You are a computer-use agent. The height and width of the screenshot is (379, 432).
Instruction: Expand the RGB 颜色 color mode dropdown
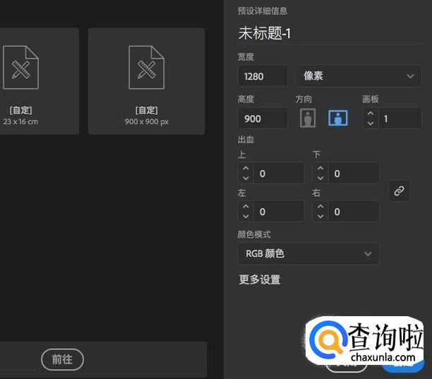point(308,253)
